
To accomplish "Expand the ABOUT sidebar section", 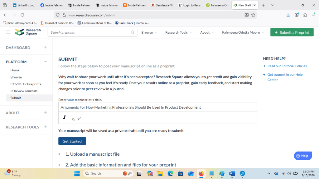I will [x=46, y=113].
